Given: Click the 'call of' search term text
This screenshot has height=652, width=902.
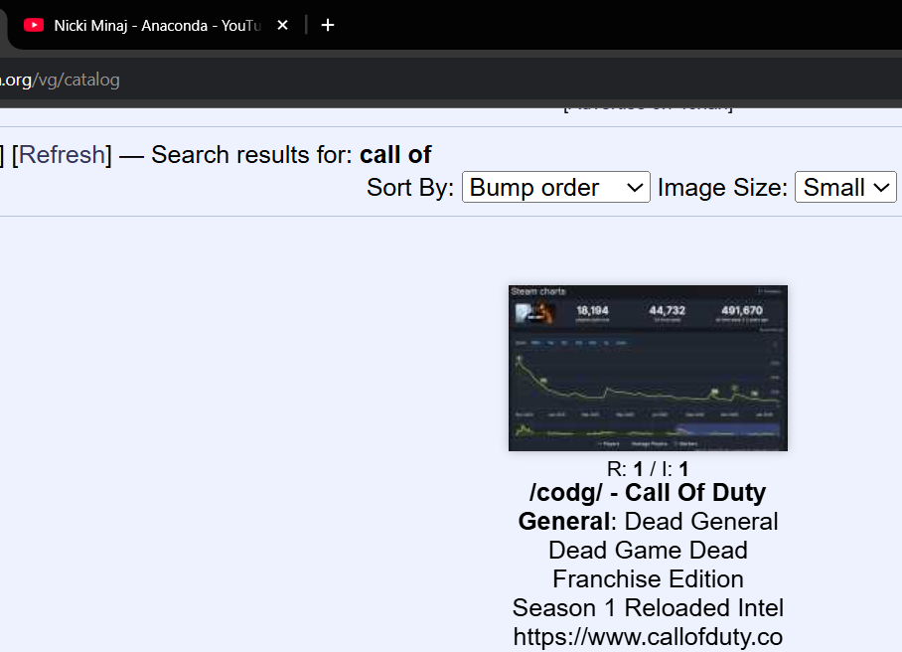Looking at the screenshot, I should point(395,155).
